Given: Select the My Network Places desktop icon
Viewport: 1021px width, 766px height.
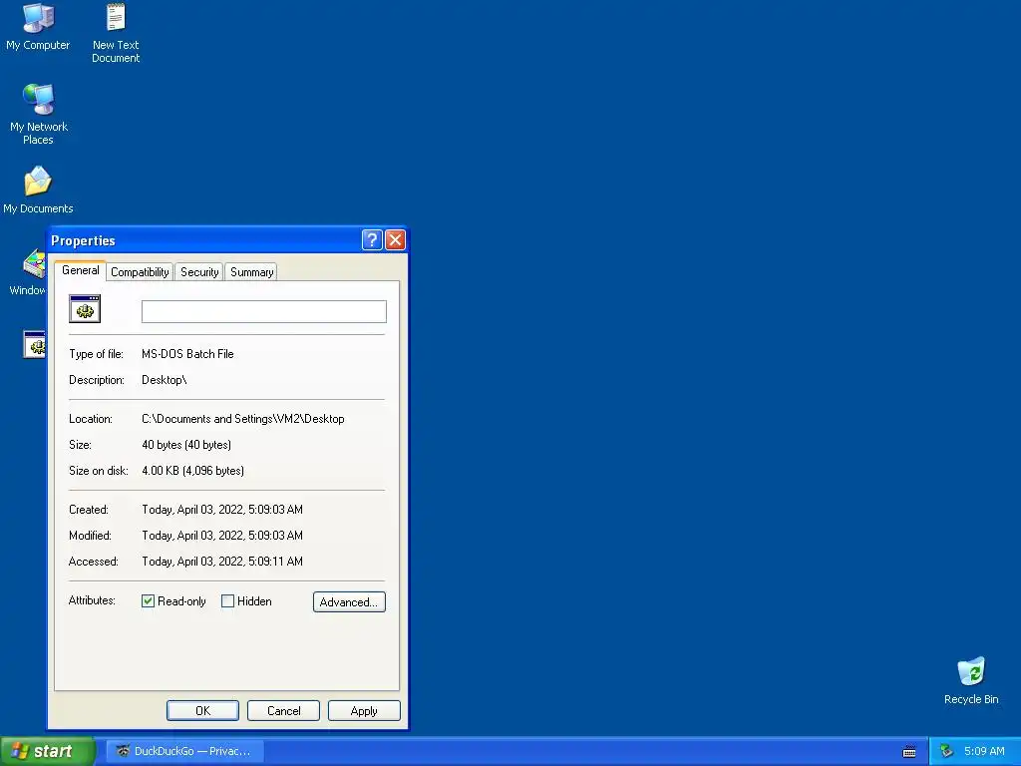Looking at the screenshot, I should click(39, 114).
